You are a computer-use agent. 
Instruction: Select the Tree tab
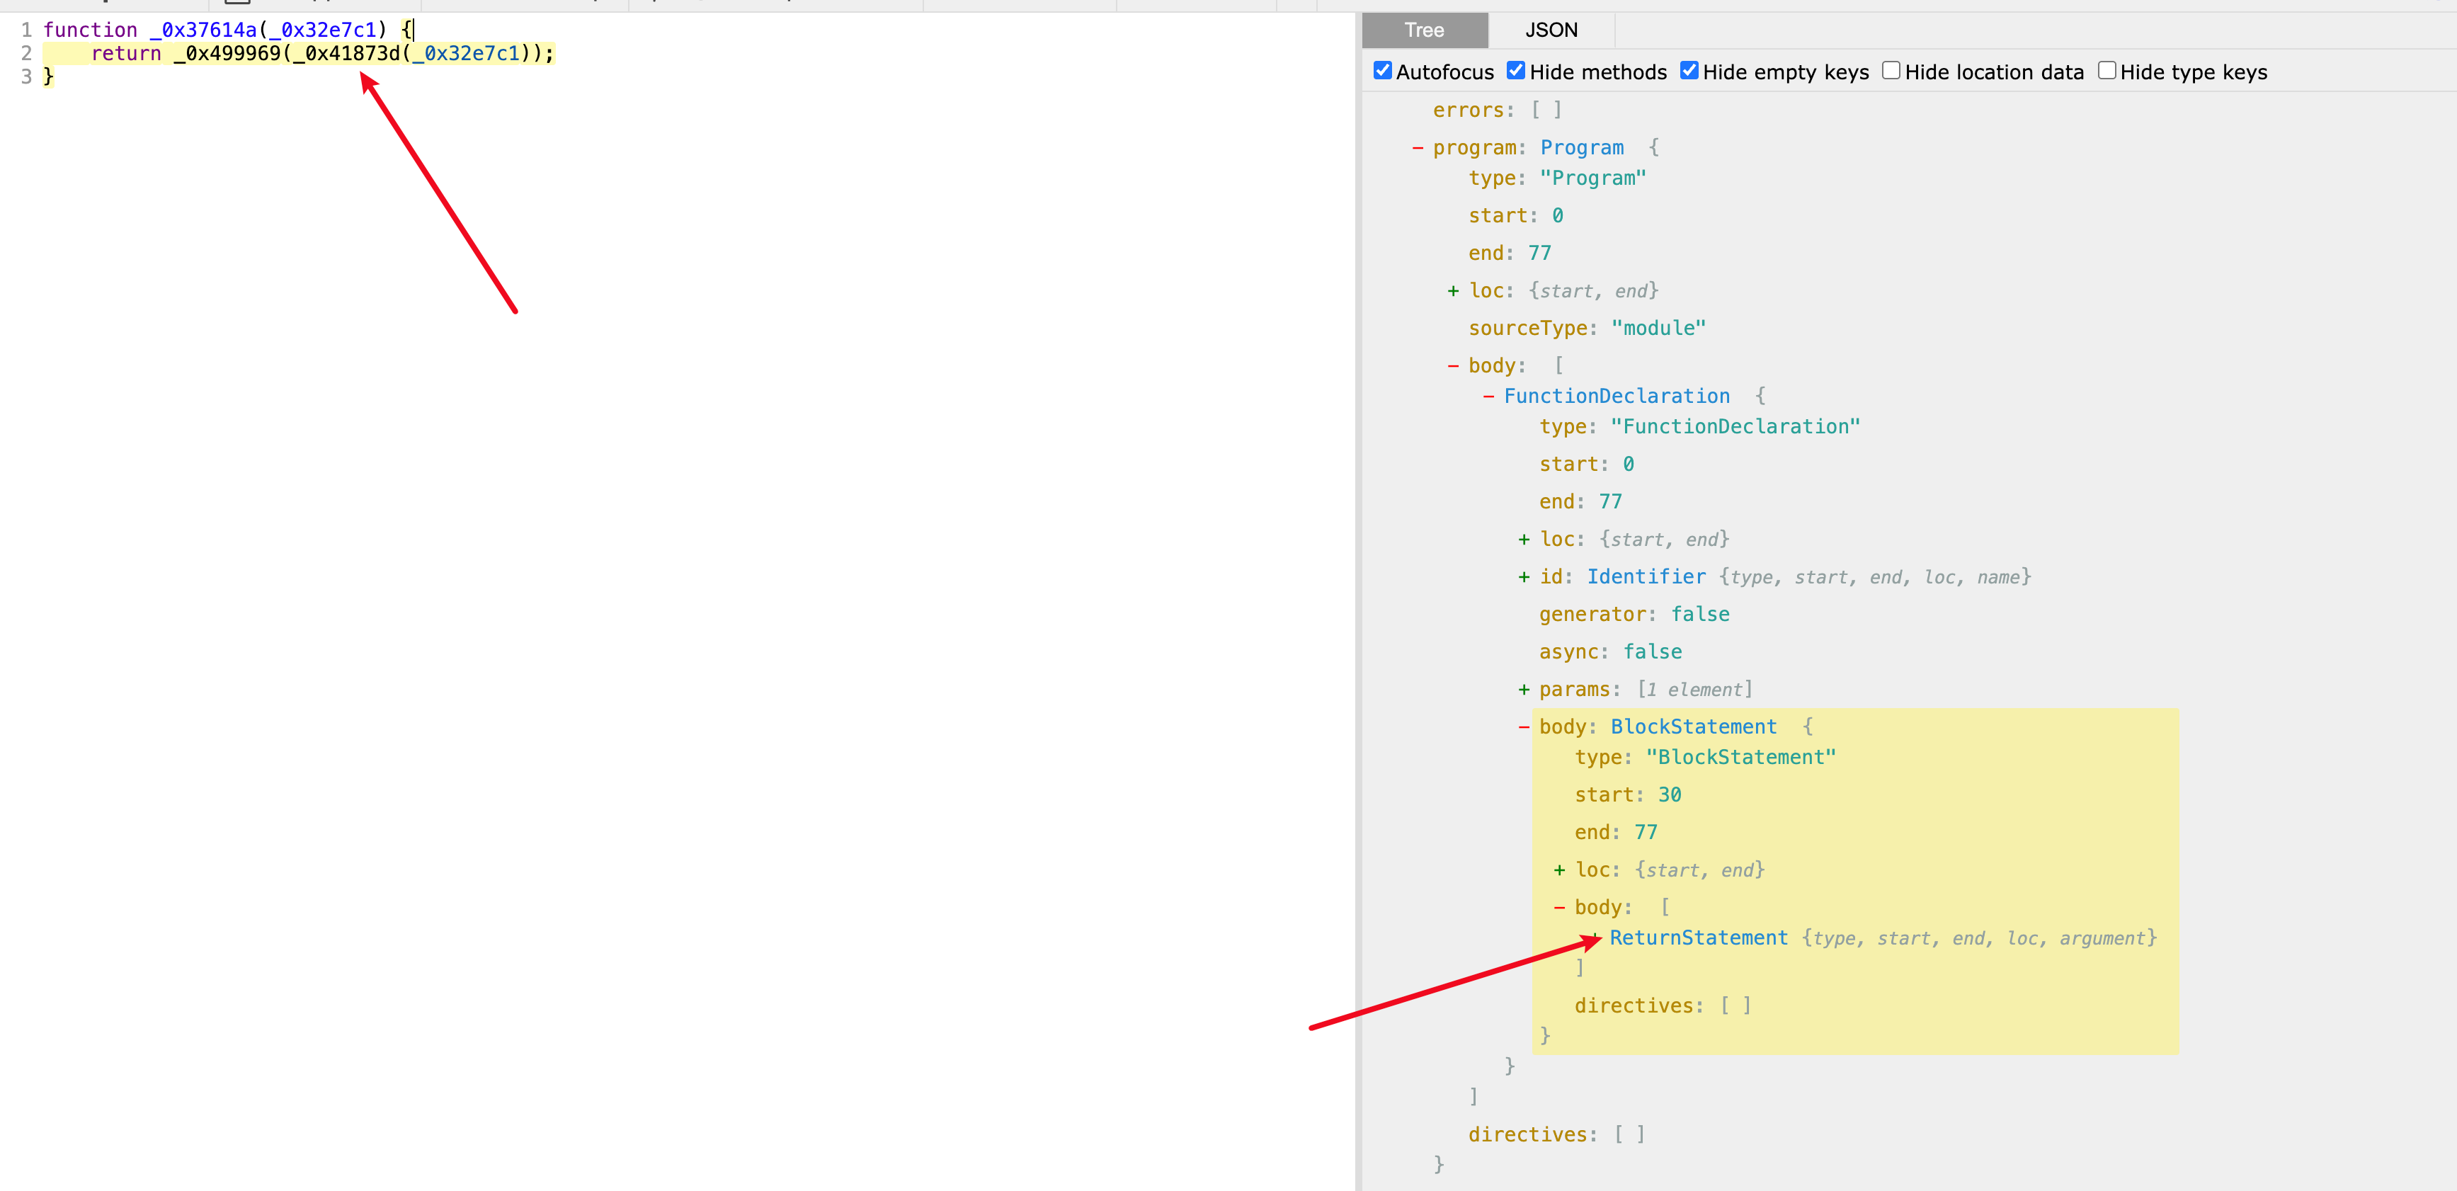(1424, 30)
